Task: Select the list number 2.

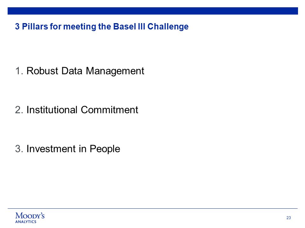Action: pos(19,110)
